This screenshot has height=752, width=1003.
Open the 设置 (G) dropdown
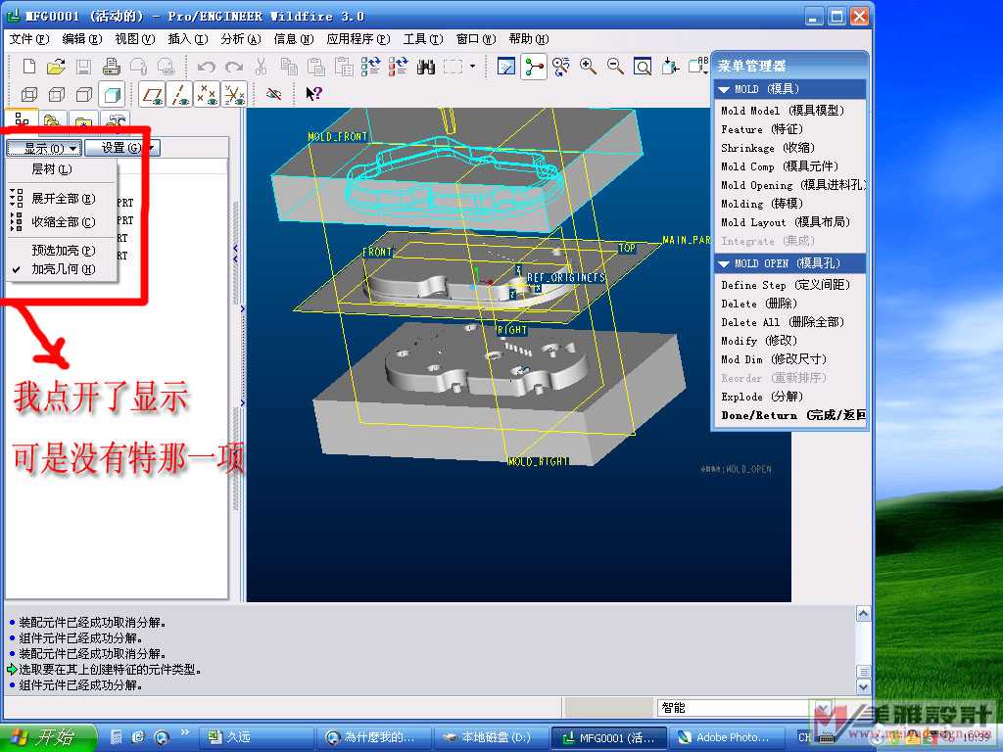pos(121,148)
